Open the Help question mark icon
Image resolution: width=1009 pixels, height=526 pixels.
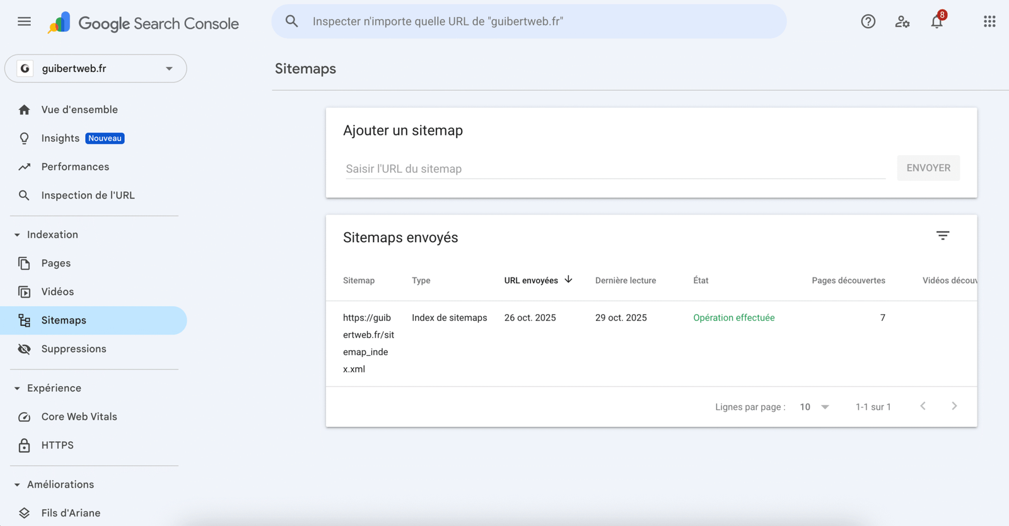(868, 21)
